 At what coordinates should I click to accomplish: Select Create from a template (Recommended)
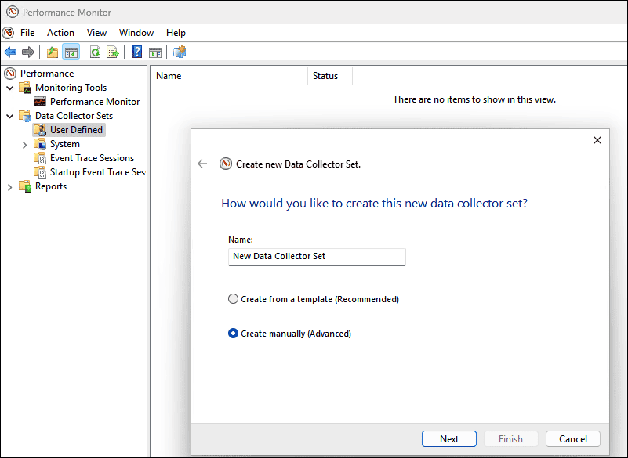pyautogui.click(x=233, y=298)
